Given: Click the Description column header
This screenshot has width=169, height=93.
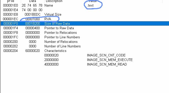Looking at the screenshot, I should pyautogui.click(x=54, y=1).
